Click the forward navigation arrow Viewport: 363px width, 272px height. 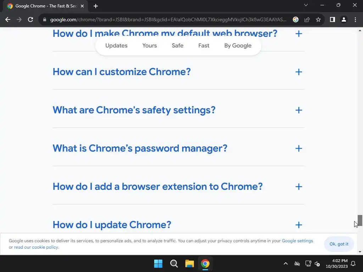coord(19,20)
